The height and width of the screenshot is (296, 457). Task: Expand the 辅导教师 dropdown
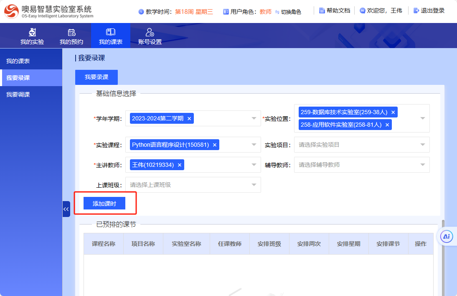tap(422, 165)
